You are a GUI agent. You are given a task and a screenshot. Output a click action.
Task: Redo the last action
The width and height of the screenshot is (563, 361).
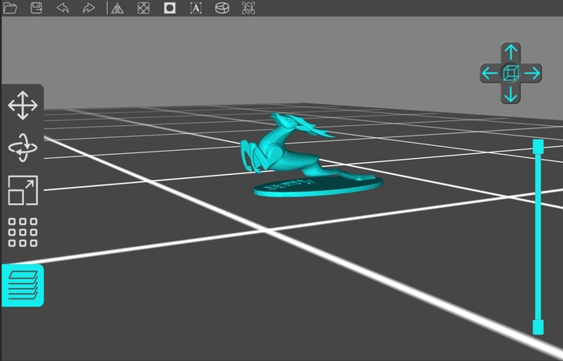(x=88, y=8)
